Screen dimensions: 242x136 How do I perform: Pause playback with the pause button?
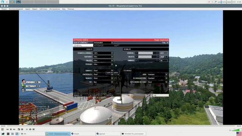[3, 129]
